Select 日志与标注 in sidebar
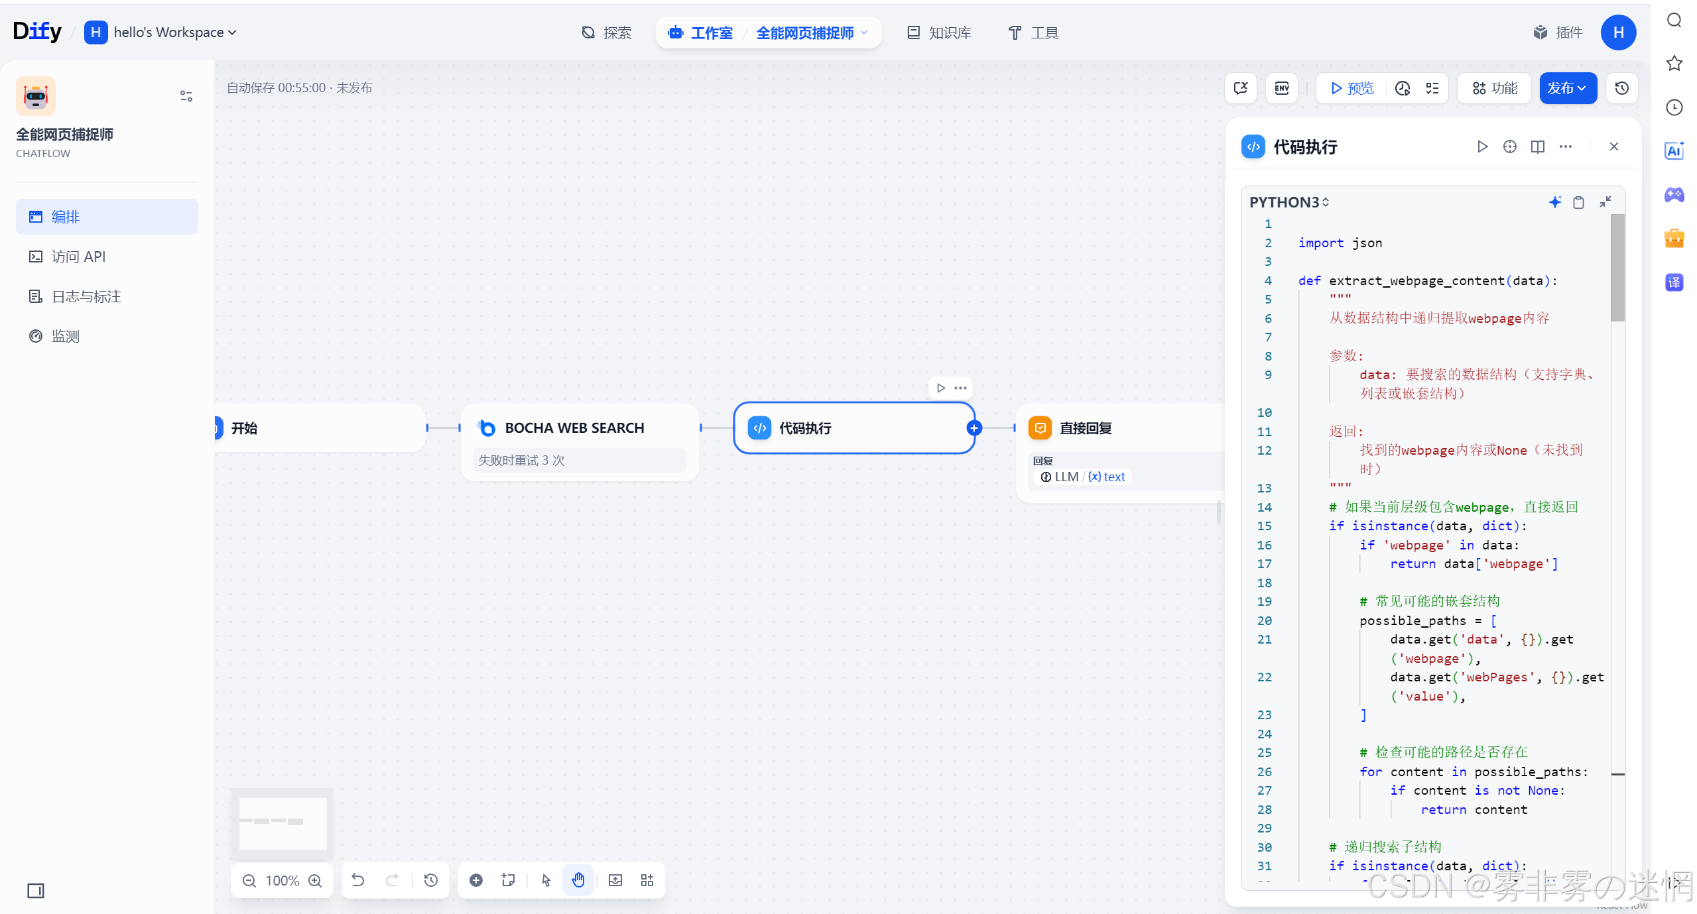The height and width of the screenshot is (914, 1697). (107, 296)
